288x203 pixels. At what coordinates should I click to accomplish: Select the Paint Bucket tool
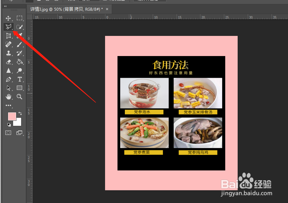[19, 62]
